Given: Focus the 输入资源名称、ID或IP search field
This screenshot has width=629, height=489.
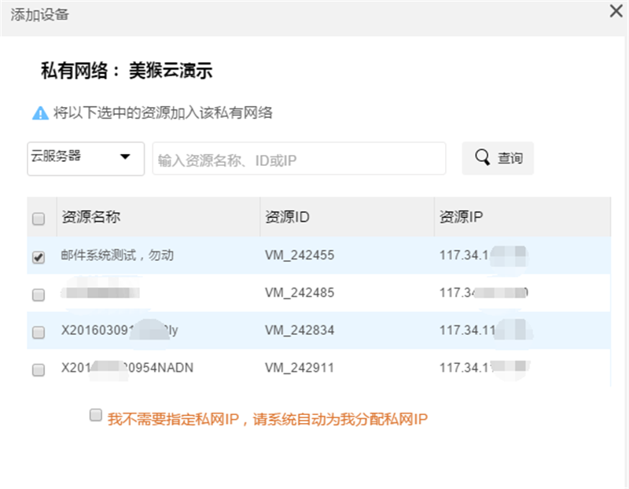Looking at the screenshot, I should point(299,159).
